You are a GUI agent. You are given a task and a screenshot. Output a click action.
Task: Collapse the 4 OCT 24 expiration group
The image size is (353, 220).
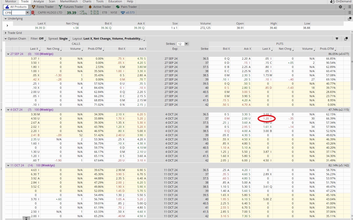click(x=8, y=110)
